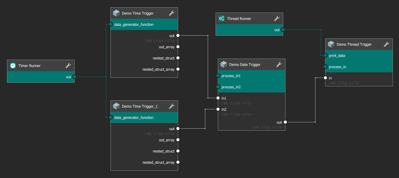
Task: Click the process_in1 label
Action: tap(231, 76)
